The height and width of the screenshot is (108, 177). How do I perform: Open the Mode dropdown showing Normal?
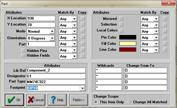point(52,31)
